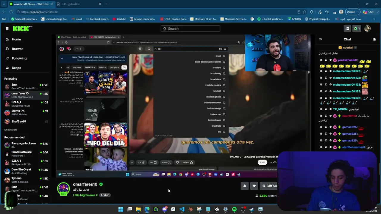
Task: Click the Kick logo
Action: [x=23, y=29]
